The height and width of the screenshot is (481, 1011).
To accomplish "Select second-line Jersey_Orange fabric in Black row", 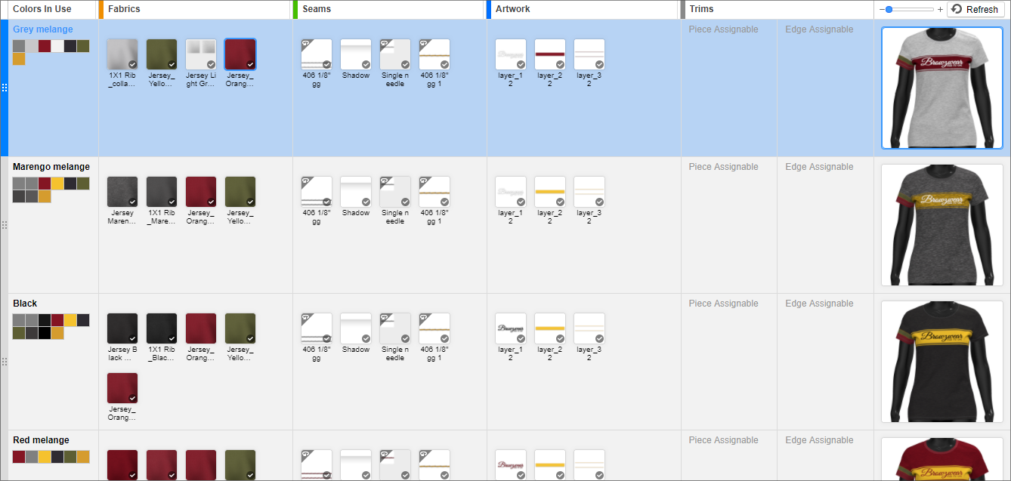I will [x=122, y=388].
